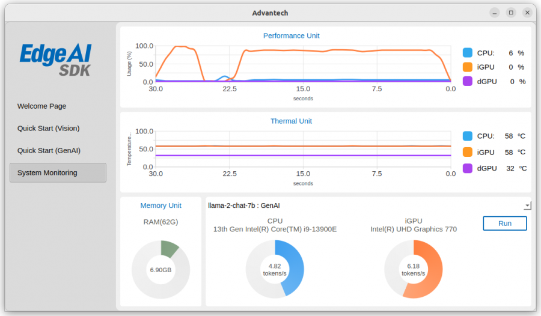
Task: Select the llama-2-chat-7b : GenAI combo box
Action: coord(369,205)
